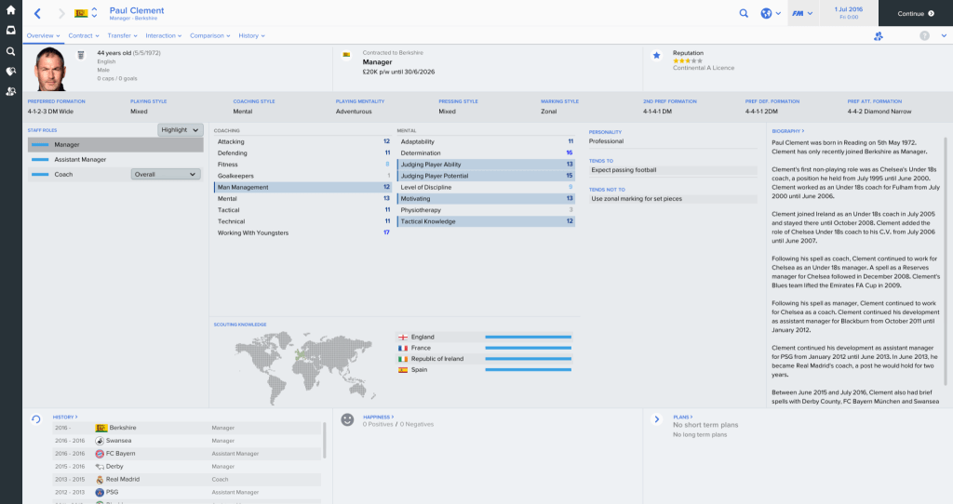Click the grey help question mark icon
The image size is (953, 504).
click(924, 35)
